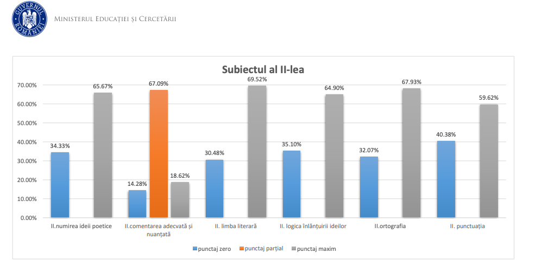Select the gray 67.93% ortografia bar
Screen dimensions: 542x272
tap(412, 153)
